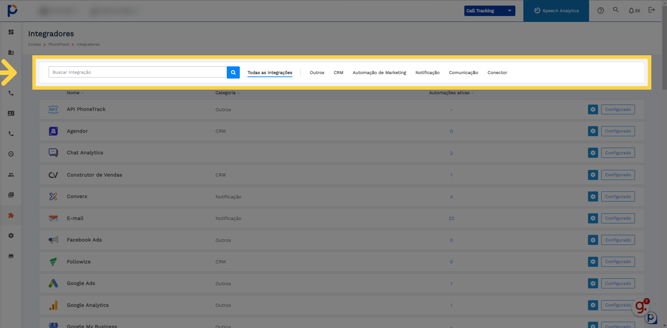Open gear settings for Chat Analytics
667x328 pixels.
click(x=593, y=153)
